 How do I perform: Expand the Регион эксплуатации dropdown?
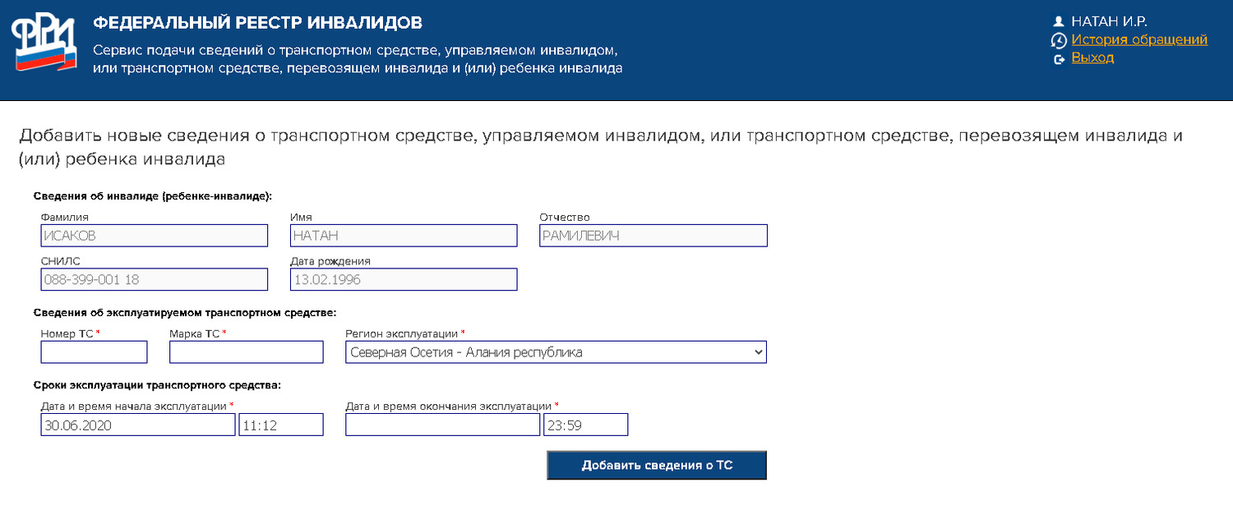556,352
